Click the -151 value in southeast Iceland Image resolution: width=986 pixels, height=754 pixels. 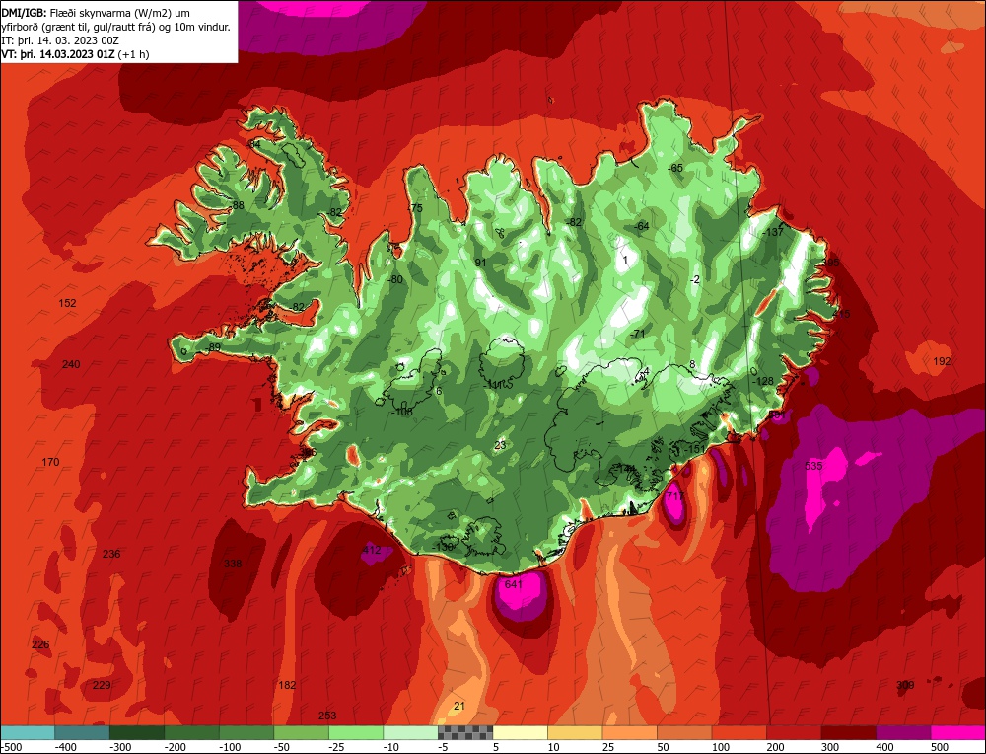coord(695,449)
